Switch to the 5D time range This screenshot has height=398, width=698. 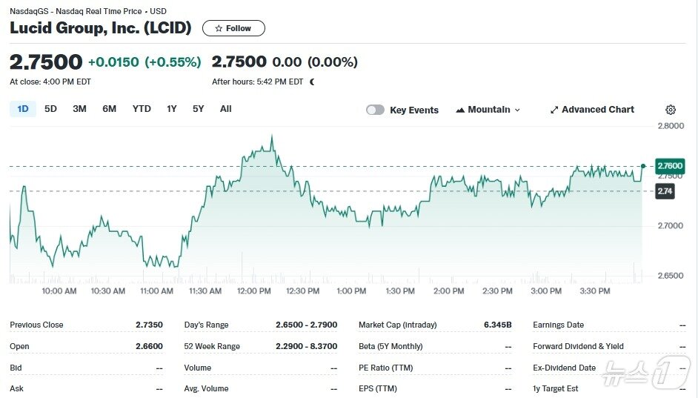(x=50, y=109)
